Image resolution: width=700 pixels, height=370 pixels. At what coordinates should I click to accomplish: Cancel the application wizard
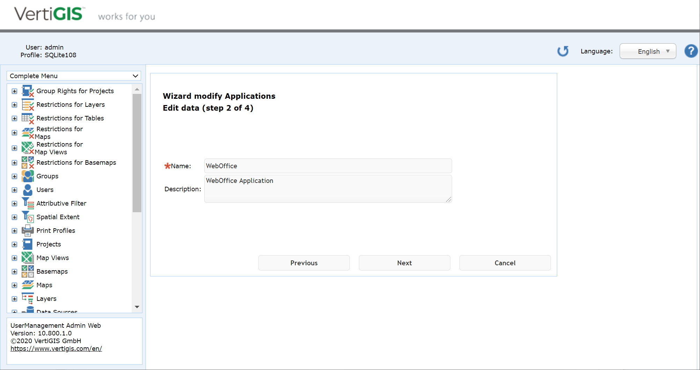point(505,263)
